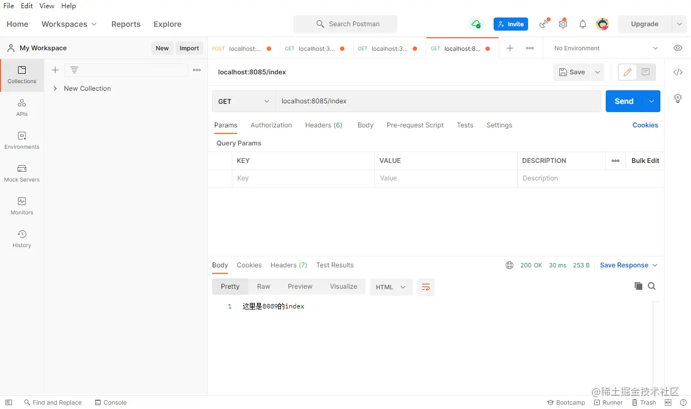Screen dimensions: 691x409
Task: Open the environment quick look eye icon
Action: pos(678,48)
